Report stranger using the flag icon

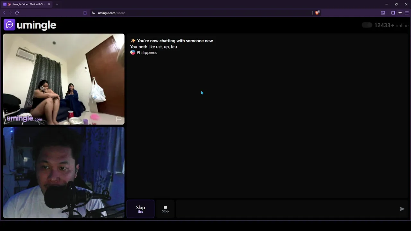119,119
